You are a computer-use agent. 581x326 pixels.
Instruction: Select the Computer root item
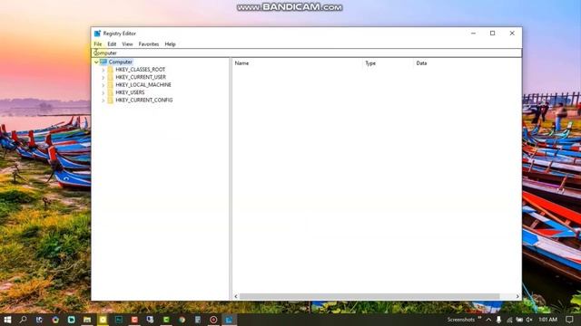(121, 62)
